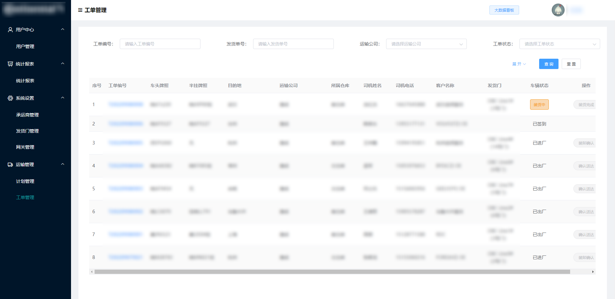Click right arrow of horizontal scrollbar
Screen dimensions: 615x299
point(593,272)
